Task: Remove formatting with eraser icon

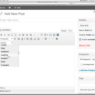Action: pyautogui.click(x=35, y=39)
